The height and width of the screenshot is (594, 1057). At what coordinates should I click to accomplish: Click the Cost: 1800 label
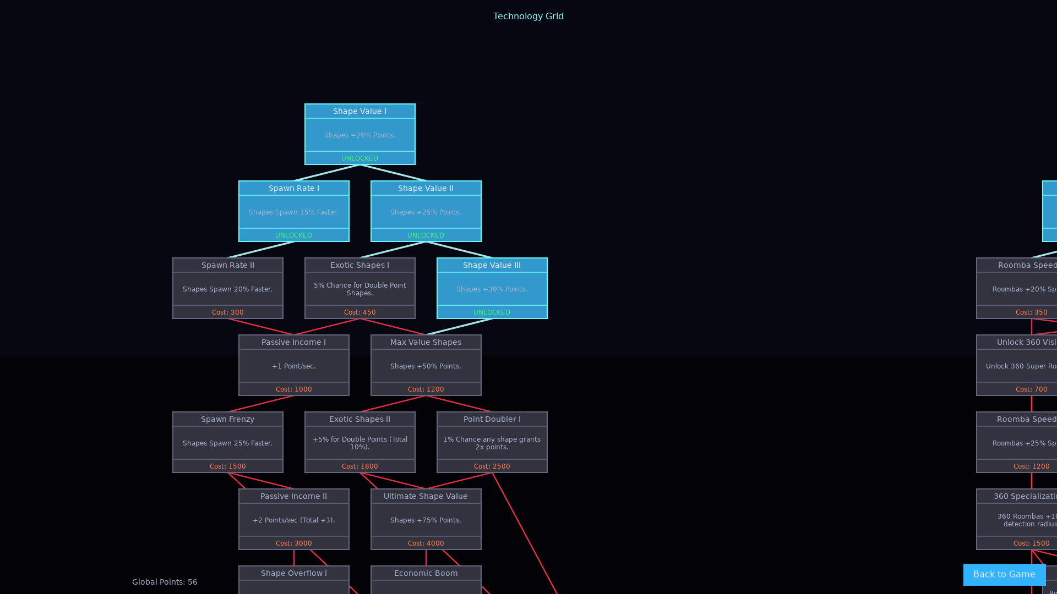pyautogui.click(x=360, y=466)
